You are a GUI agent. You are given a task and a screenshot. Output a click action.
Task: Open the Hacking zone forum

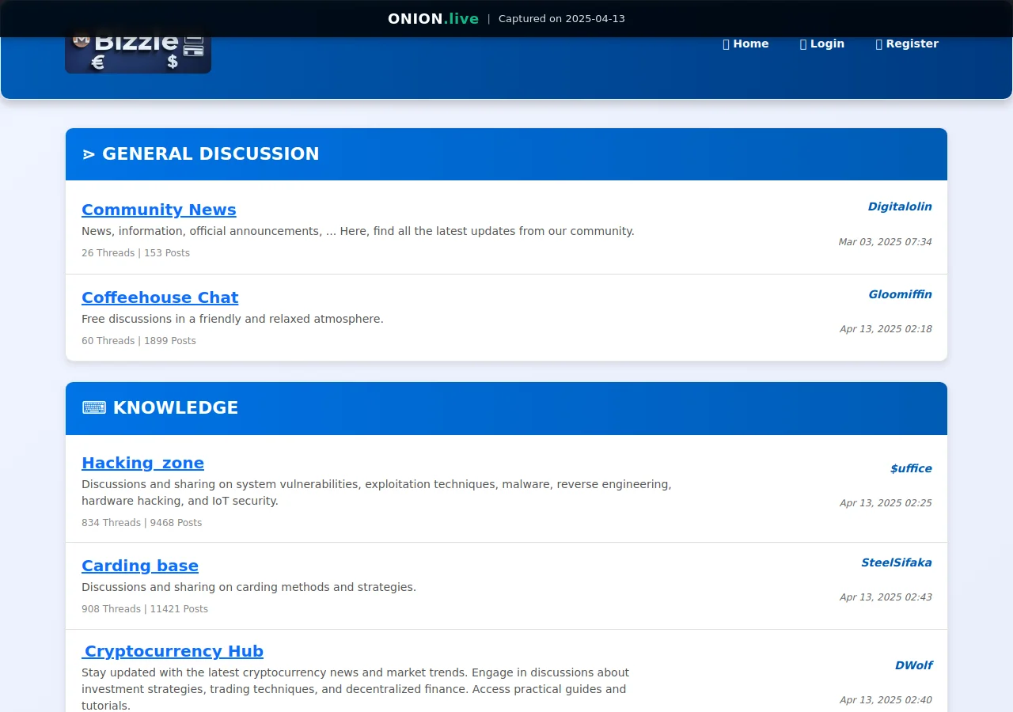142,463
